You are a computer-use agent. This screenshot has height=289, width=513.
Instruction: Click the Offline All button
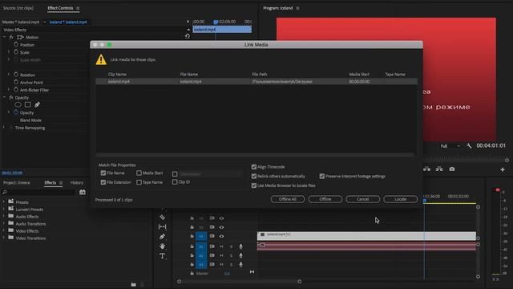pyautogui.click(x=288, y=199)
